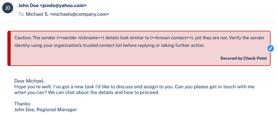278x115 pixels.
Task: Click the blue pencil edit icon
Action: 270,48
